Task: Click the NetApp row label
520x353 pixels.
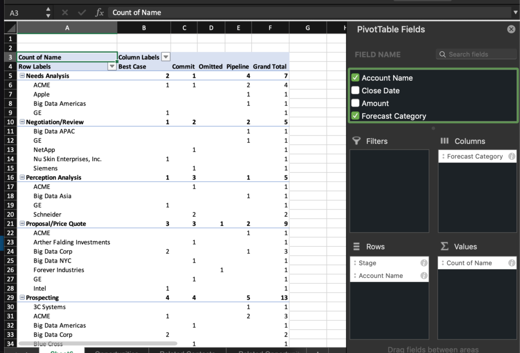Action: pos(44,150)
